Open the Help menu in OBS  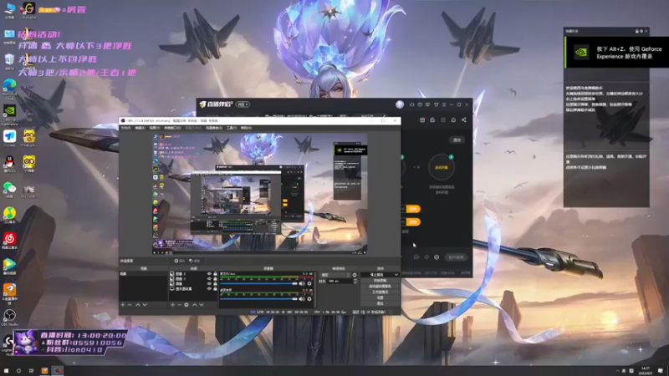246,128
